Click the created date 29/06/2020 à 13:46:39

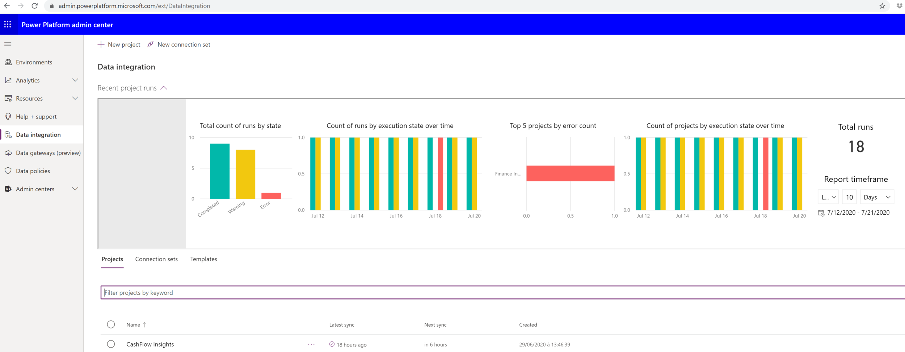pyautogui.click(x=544, y=345)
